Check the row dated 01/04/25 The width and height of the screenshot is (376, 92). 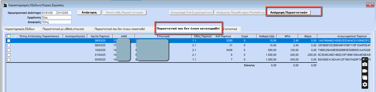(x=9, y=55)
